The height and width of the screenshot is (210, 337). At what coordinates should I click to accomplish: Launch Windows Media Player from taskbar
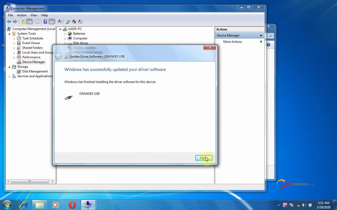point(56,205)
